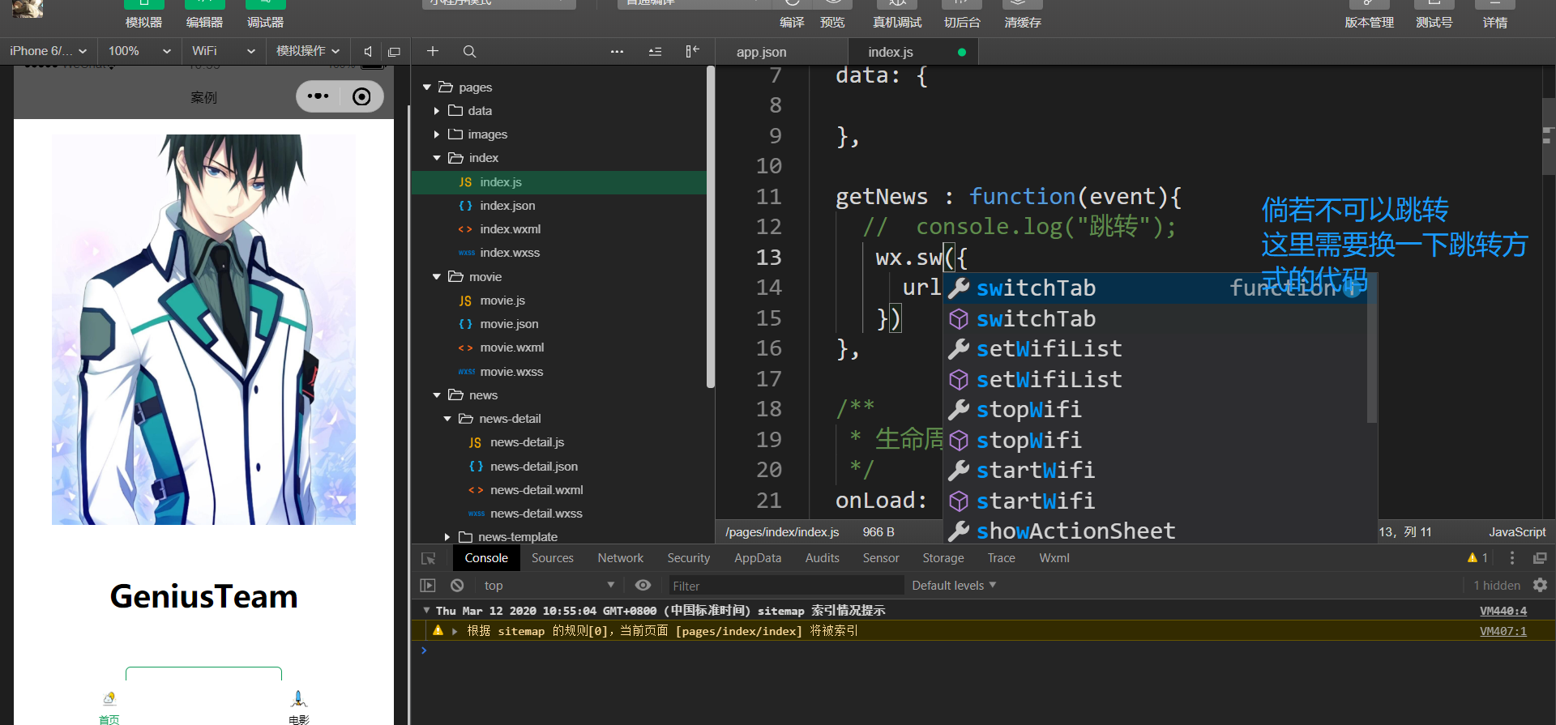Click the collapse all tree icon
The image size is (1556, 725).
coord(655,51)
